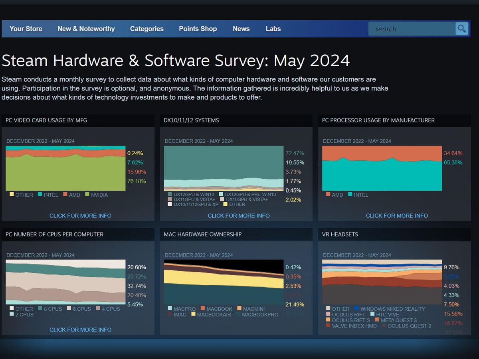
Task: Click more info under PC Processor Usage
Action: click(x=397, y=215)
